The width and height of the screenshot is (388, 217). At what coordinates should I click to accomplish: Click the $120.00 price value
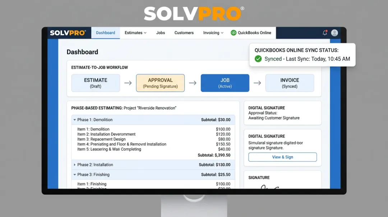point(223,134)
